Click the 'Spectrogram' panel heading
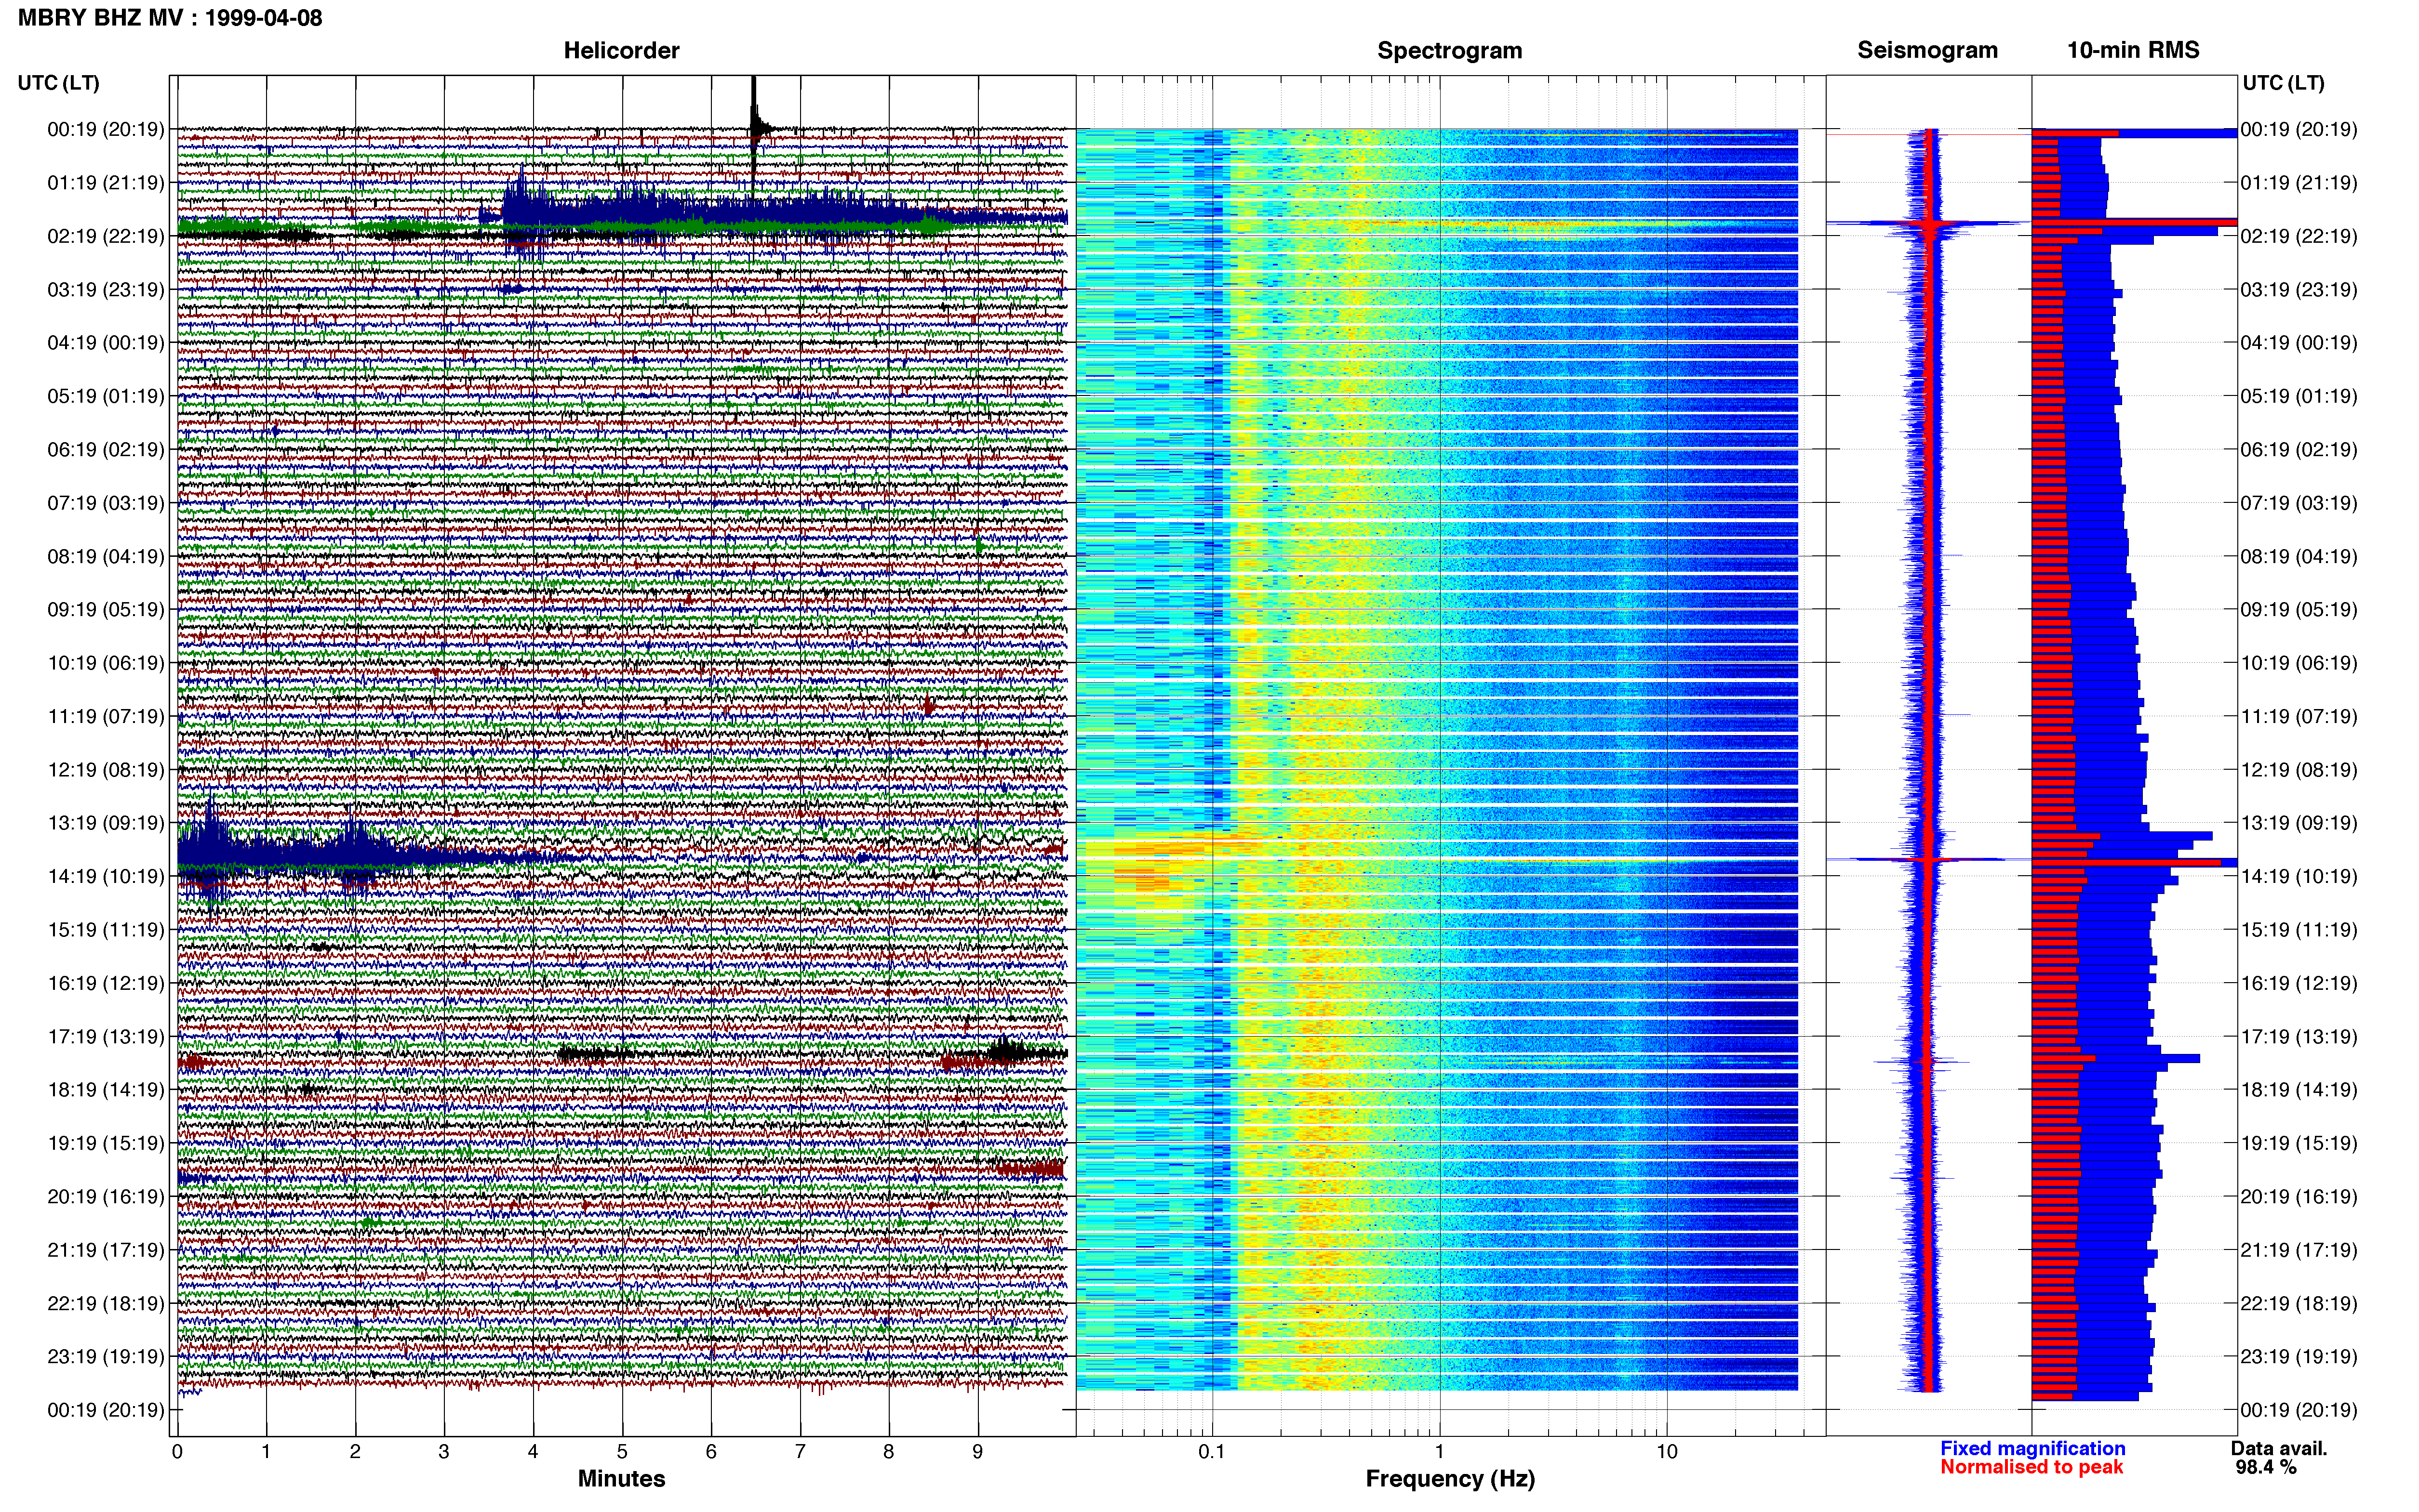Image resolution: width=2419 pixels, height=1512 pixels. 1450,50
